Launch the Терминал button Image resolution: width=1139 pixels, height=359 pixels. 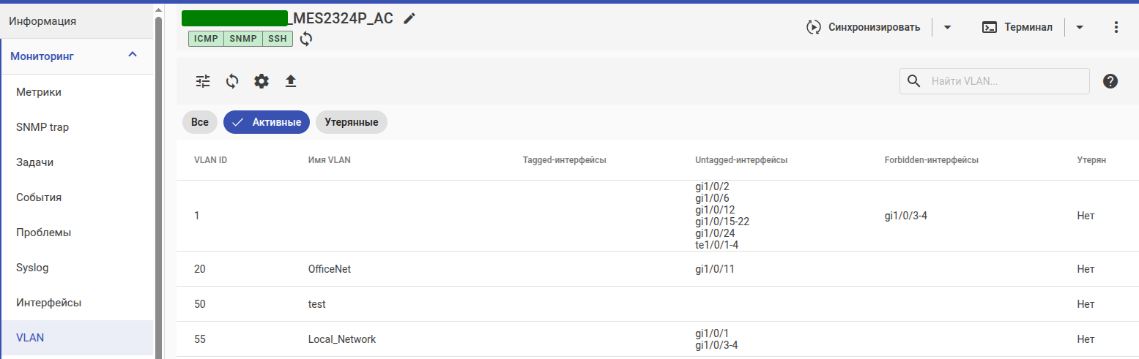point(1018,27)
